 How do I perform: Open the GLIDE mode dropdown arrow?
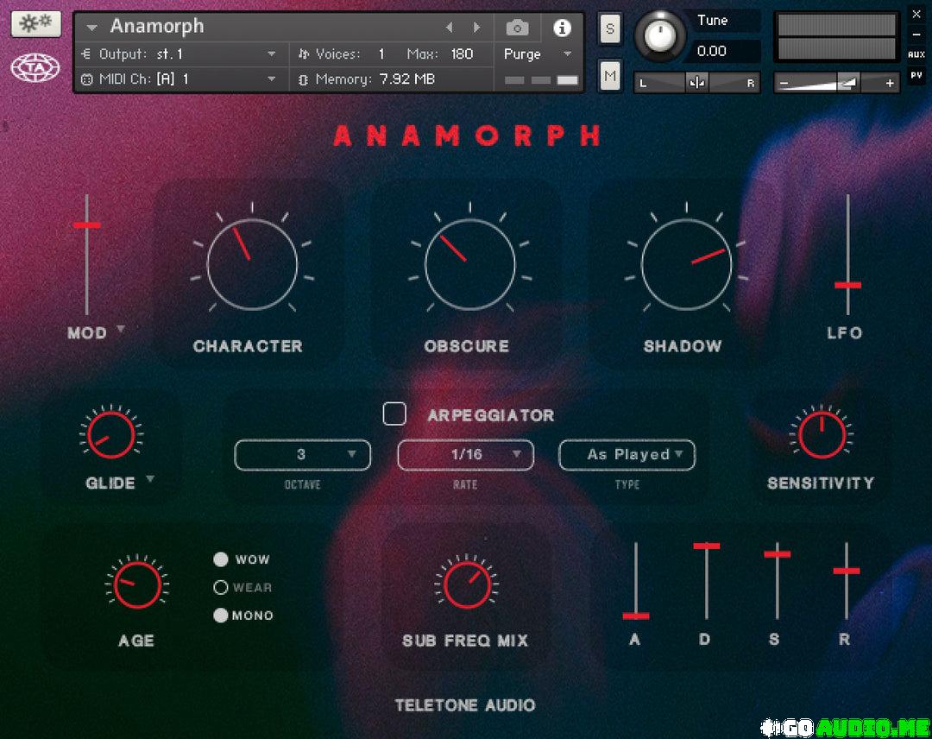(x=150, y=478)
